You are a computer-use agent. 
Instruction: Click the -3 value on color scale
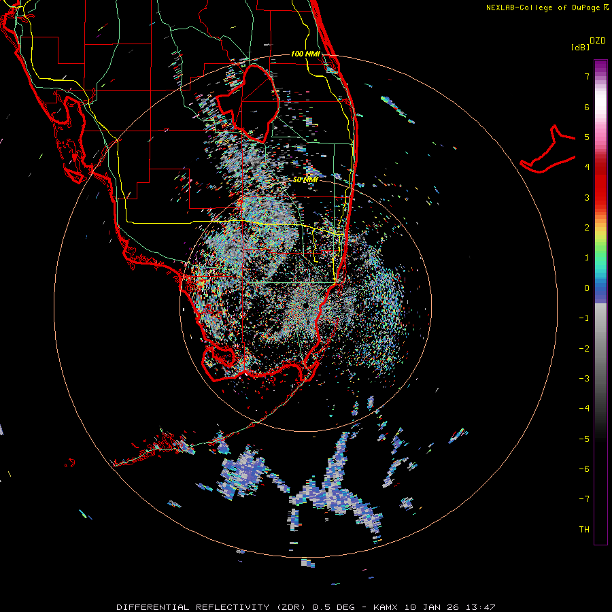pos(584,379)
